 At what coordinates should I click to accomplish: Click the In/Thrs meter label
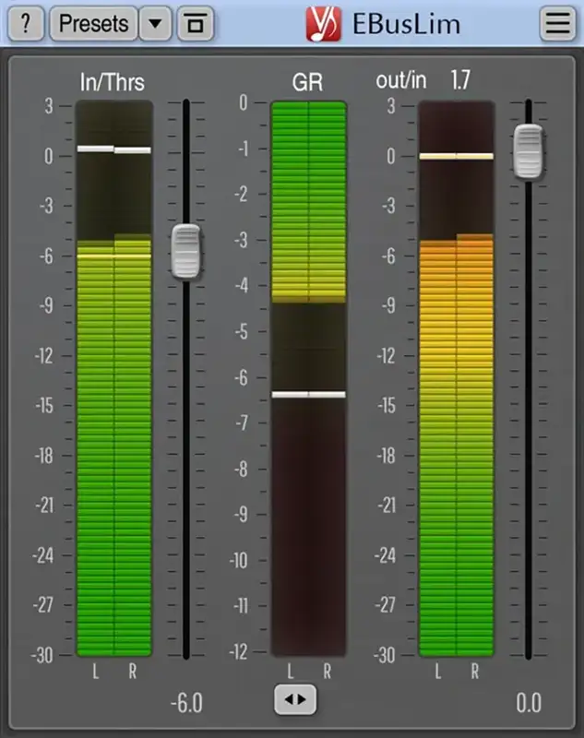pyautogui.click(x=112, y=82)
